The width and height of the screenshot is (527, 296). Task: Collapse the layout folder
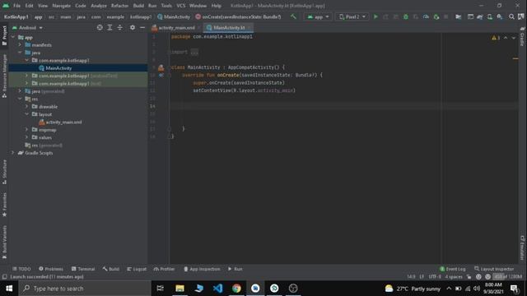[26, 114]
